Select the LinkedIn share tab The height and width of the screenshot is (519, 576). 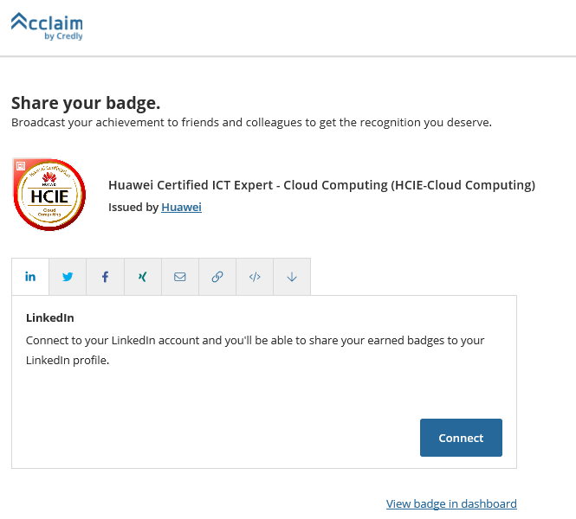pos(30,277)
